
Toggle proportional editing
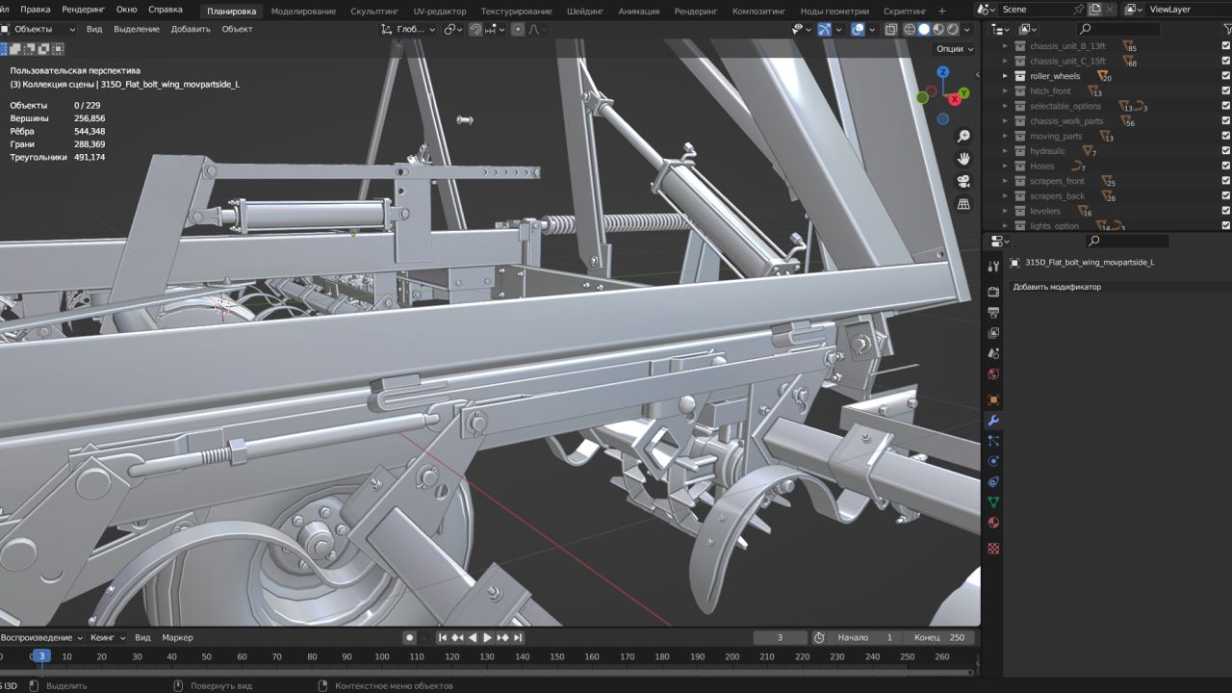coord(518,29)
